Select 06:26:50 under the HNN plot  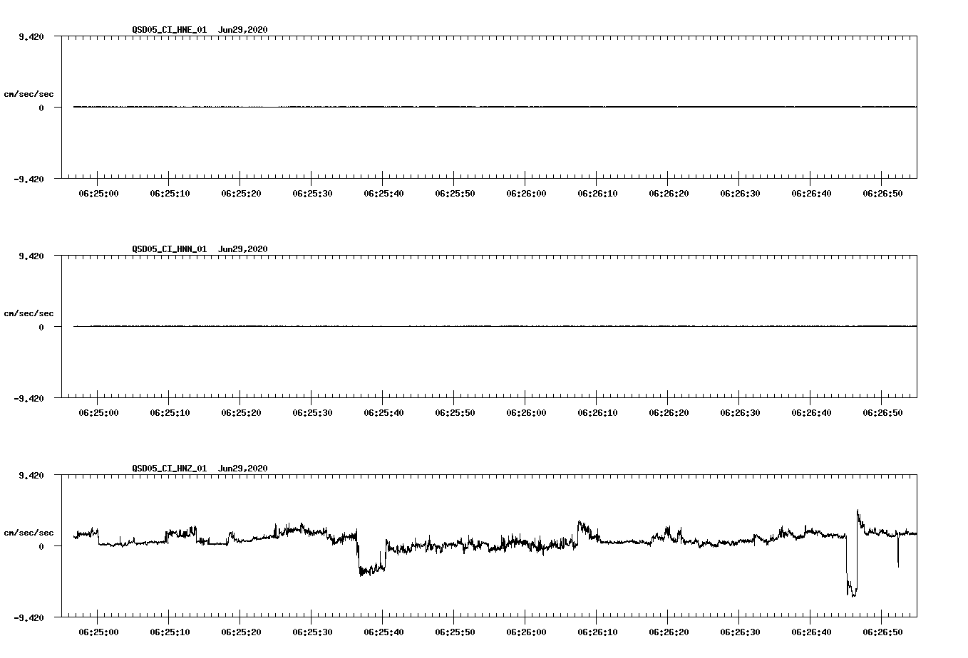tap(882, 412)
